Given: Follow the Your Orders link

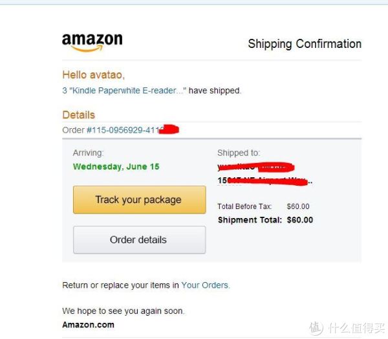Looking at the screenshot, I should click(x=206, y=285).
